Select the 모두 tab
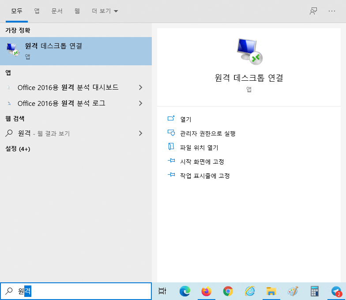Image resolution: width=346 pixels, height=300 pixels. tap(17, 11)
